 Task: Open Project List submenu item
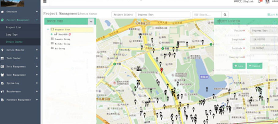click(x=14, y=27)
